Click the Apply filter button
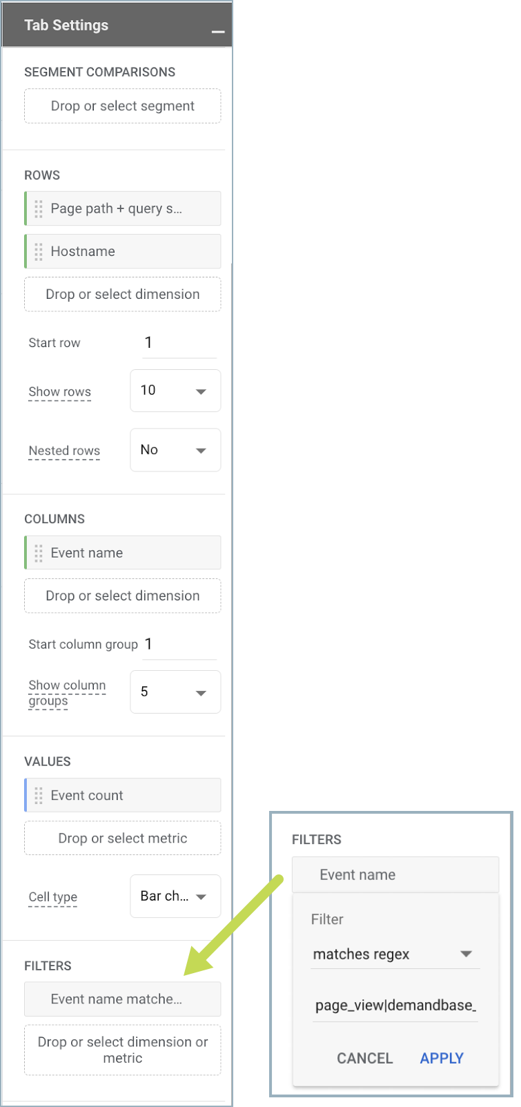 coord(442,1058)
